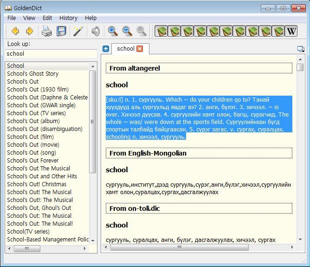Viewport: 310px width, 267px height.
Task: Click the 'From on-toli.dic' dictionary header
Action: click(x=199, y=208)
